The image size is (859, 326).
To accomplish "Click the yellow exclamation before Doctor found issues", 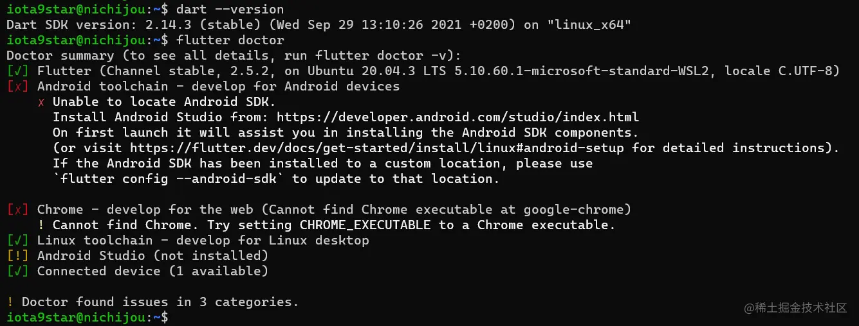I will (10, 302).
